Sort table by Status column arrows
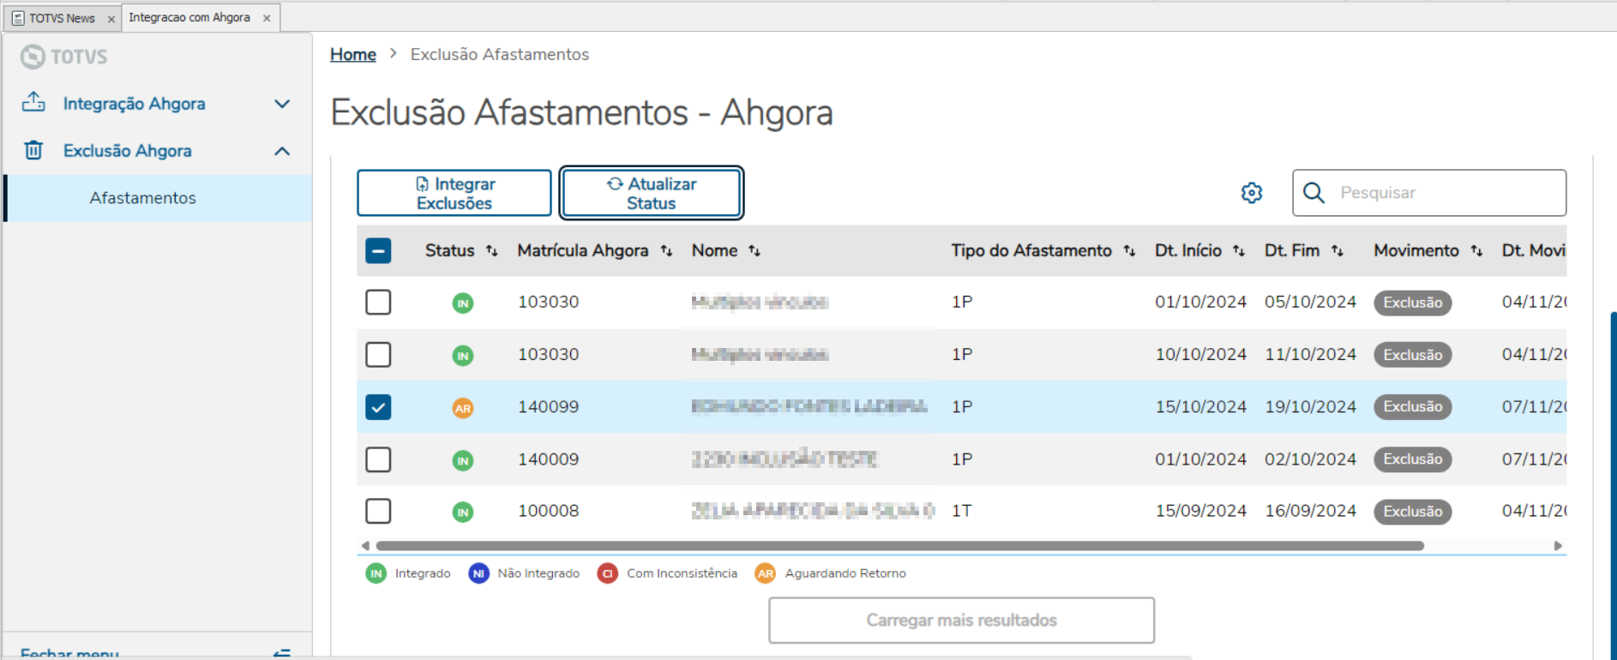This screenshot has width=1617, height=660. [491, 250]
